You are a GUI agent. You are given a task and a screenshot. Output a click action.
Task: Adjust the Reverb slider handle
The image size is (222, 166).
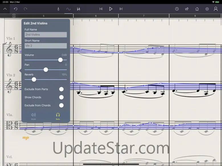34,79
